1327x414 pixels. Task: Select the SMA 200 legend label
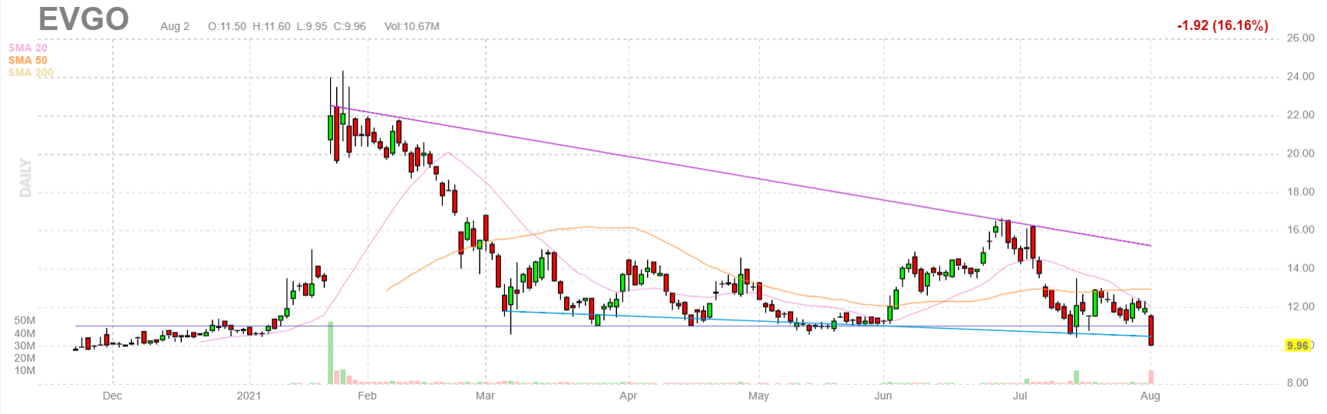(31, 72)
